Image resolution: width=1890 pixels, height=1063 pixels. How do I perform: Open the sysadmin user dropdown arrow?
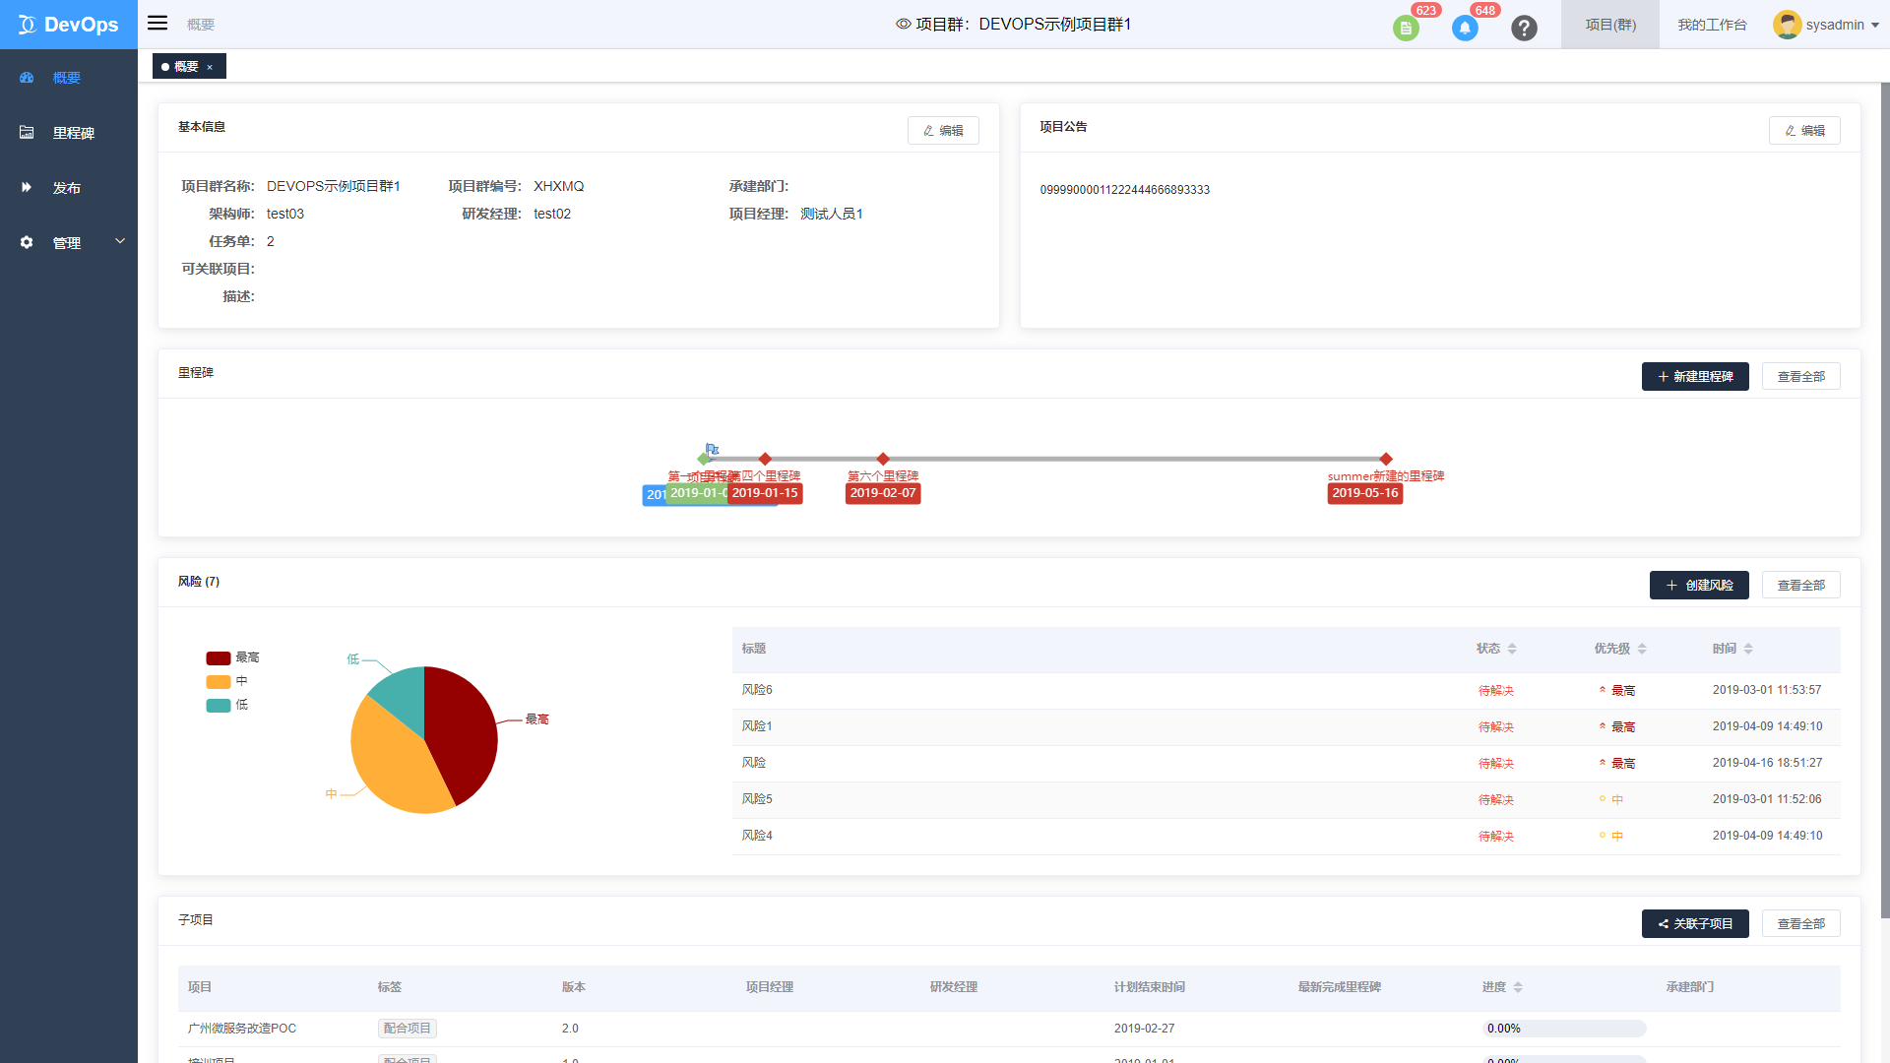1874,26
